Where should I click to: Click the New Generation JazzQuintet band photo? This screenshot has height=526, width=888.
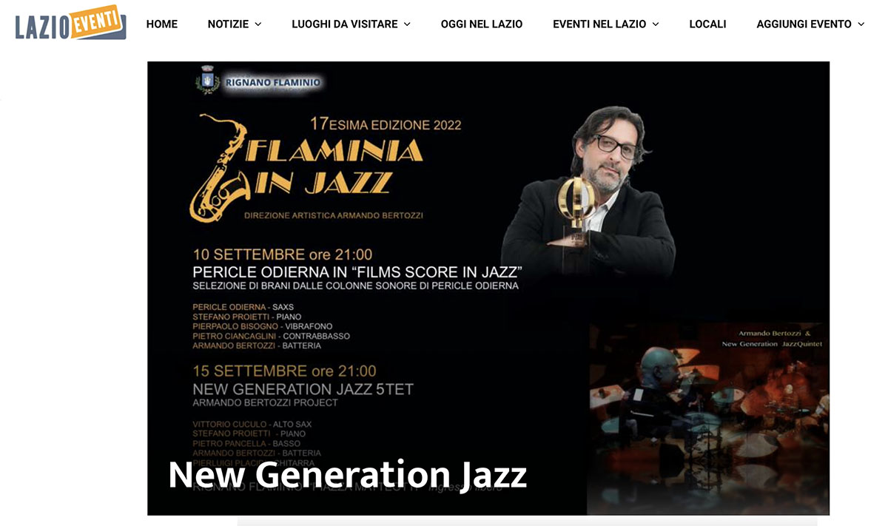(708, 418)
